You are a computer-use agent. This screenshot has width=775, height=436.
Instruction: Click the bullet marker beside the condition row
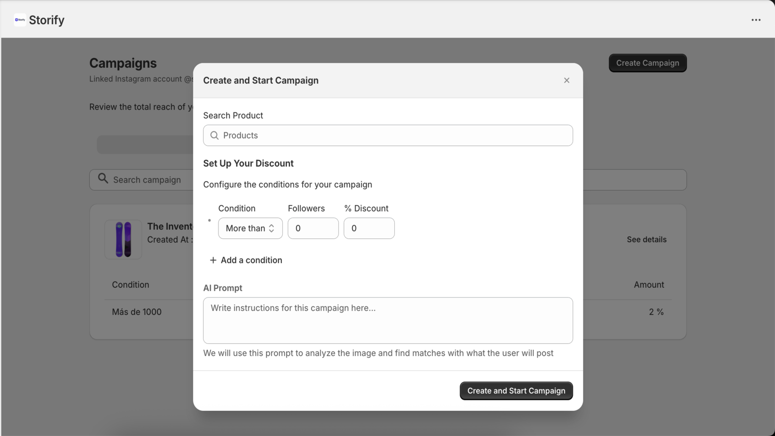(209, 220)
